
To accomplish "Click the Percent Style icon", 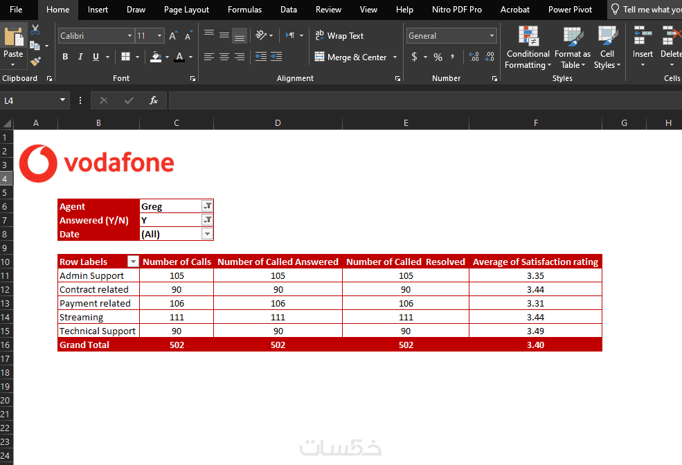I will (x=438, y=57).
